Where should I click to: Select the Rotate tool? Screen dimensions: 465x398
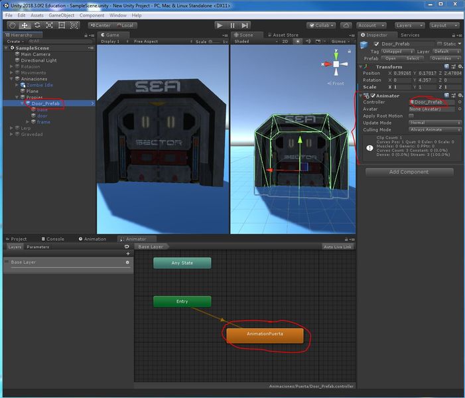coord(37,25)
